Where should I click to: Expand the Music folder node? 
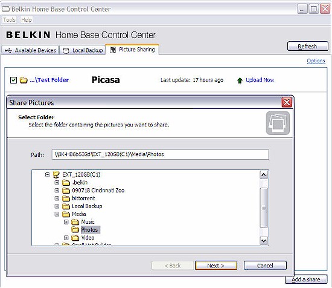click(x=66, y=222)
